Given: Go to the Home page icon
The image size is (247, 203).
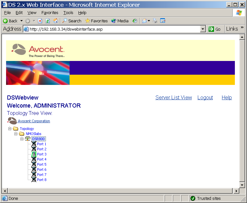Looking at the screenshot, I should click(56, 21).
